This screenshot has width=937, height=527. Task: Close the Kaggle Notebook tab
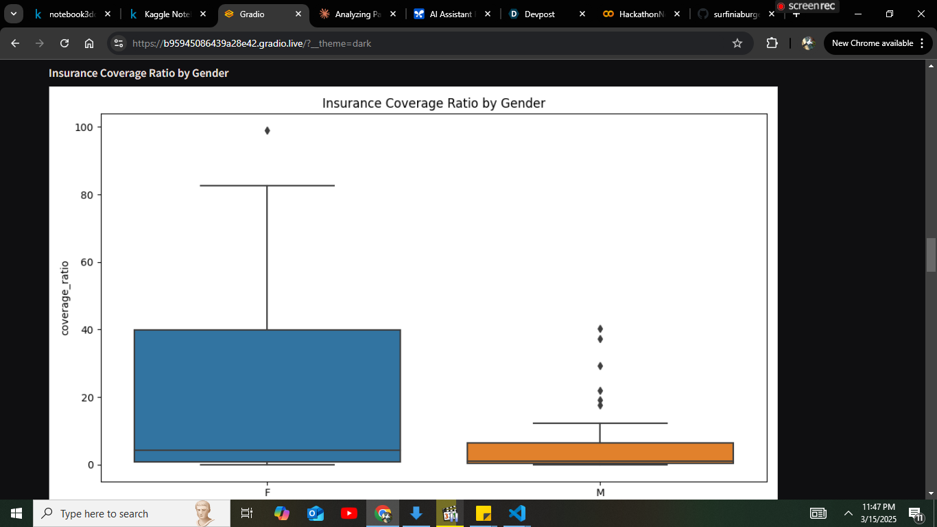(203, 14)
